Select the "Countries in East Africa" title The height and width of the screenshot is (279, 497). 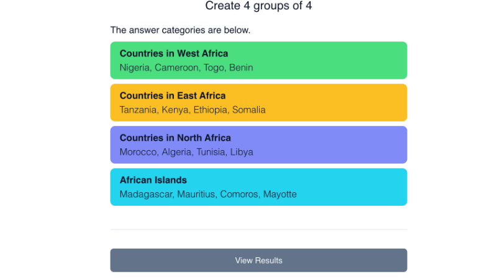click(172, 96)
